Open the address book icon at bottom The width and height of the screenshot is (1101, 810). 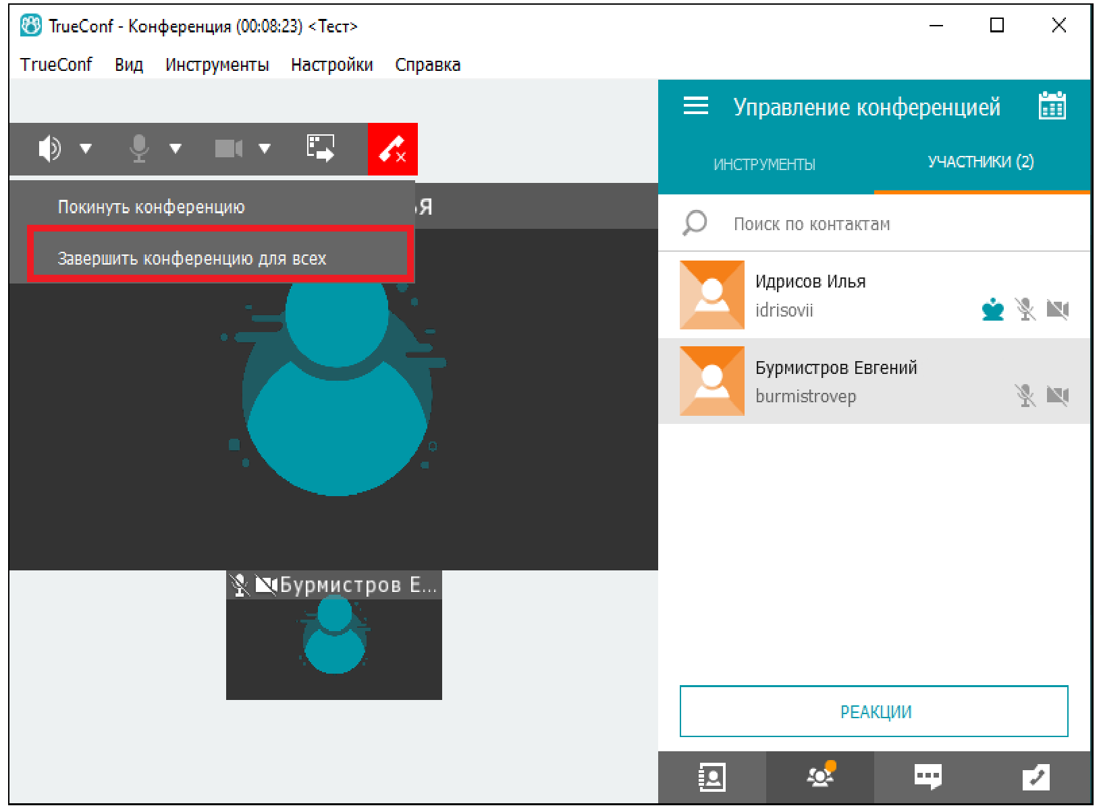[x=711, y=777]
